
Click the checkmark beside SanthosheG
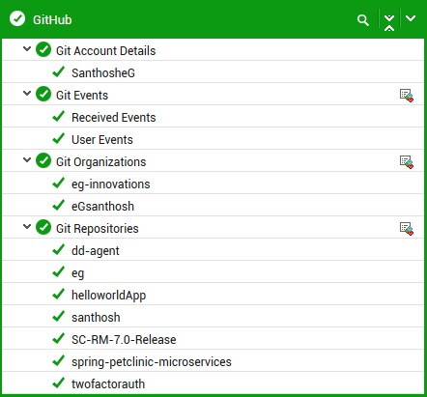pos(59,71)
